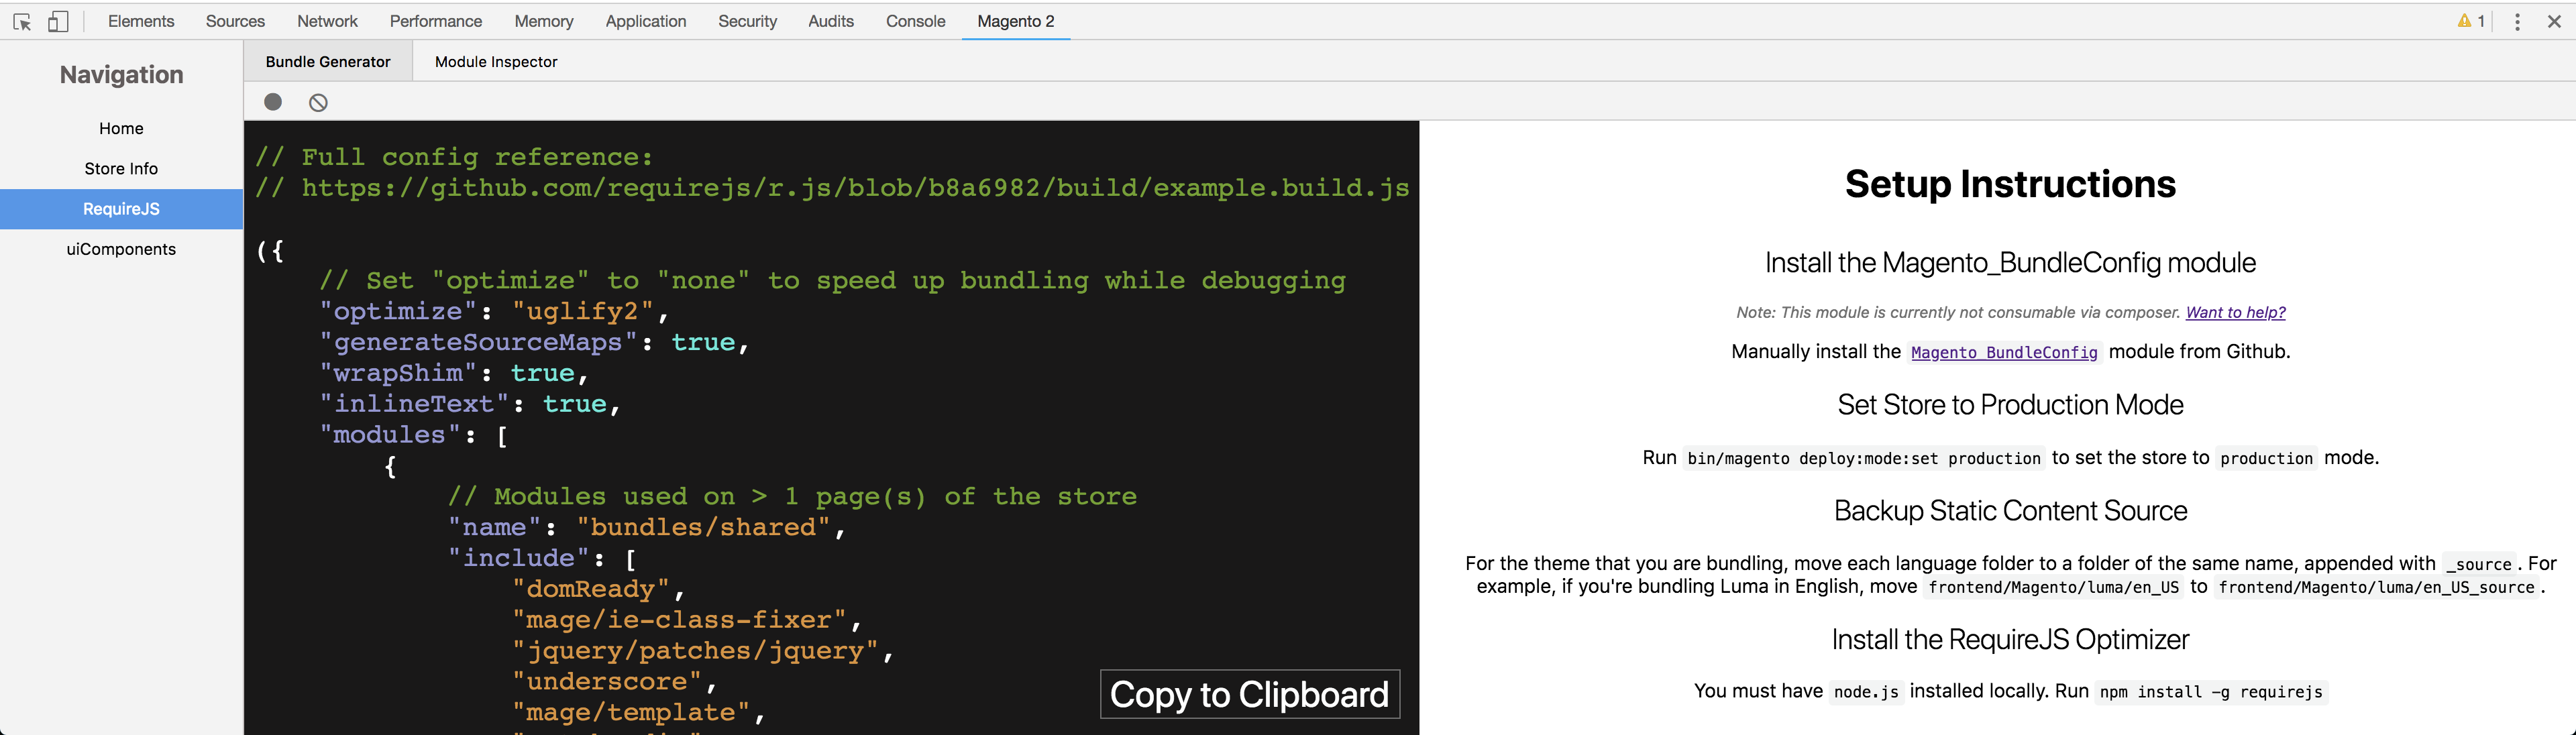Select the Bundle Generator sub-tab
The width and height of the screenshot is (2576, 735).
(x=328, y=62)
